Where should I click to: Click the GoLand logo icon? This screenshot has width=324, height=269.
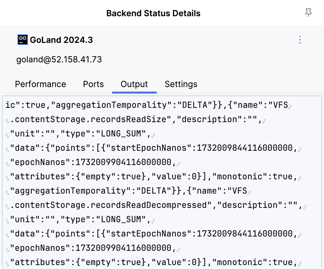pos(22,40)
